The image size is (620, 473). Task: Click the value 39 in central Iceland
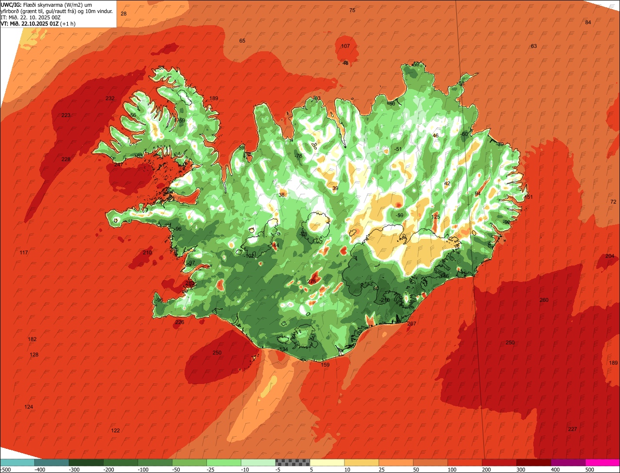point(335,188)
